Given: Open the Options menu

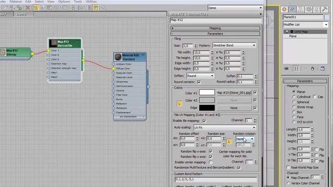Looking at the screenshot, I should pyautogui.click(x=64, y=2).
